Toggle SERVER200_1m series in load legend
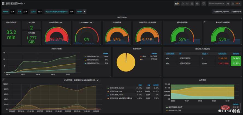The width and height of the screenshot is (243, 115). click(x=93, y=56)
